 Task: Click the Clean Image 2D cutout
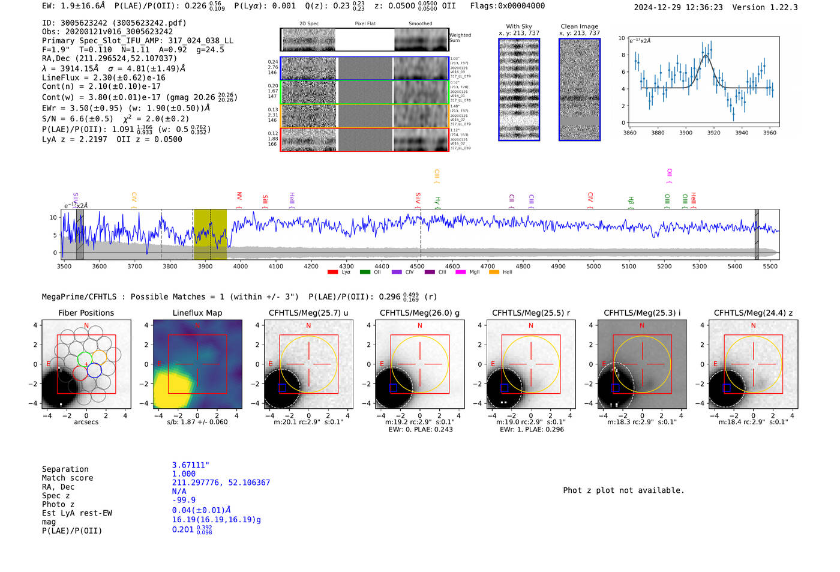[580, 89]
